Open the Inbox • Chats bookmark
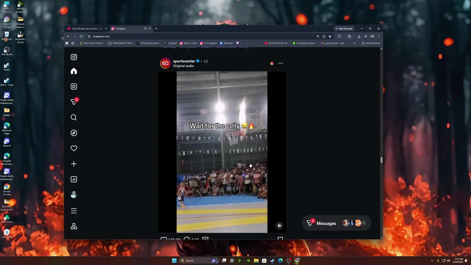This screenshot has height=265, width=471. pos(188,43)
